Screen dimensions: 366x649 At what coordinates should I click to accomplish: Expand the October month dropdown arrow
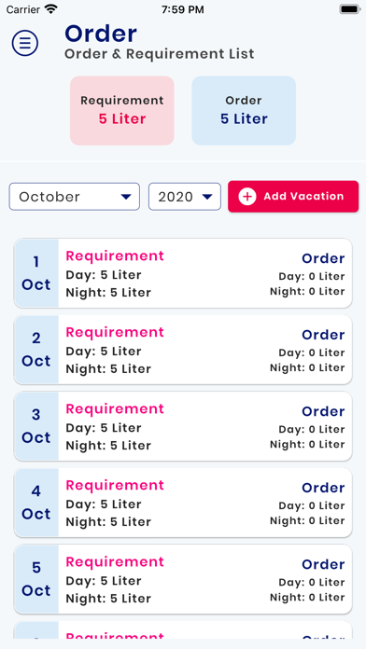(126, 197)
